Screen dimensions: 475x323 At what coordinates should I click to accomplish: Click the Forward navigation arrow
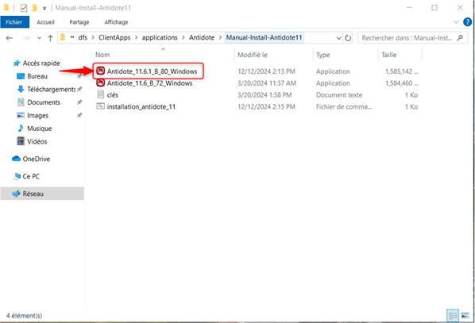pyautogui.click(x=26, y=38)
